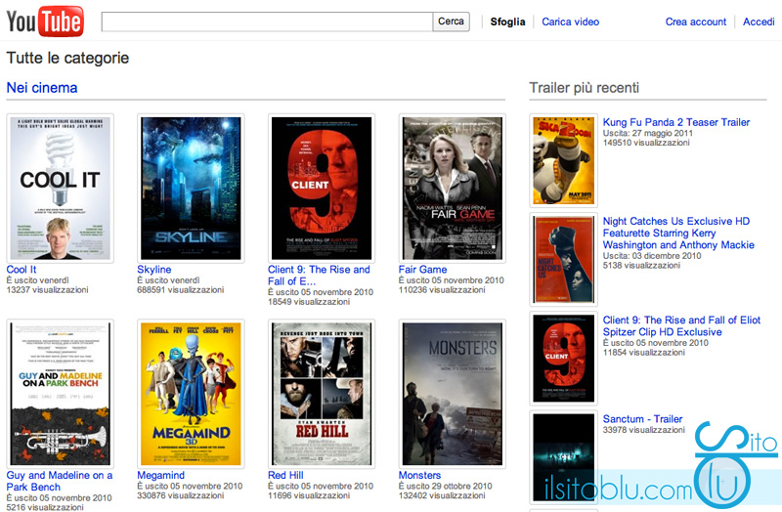The width and height of the screenshot is (782, 512).
Task: Click the Monsters title link
Action: [419, 476]
